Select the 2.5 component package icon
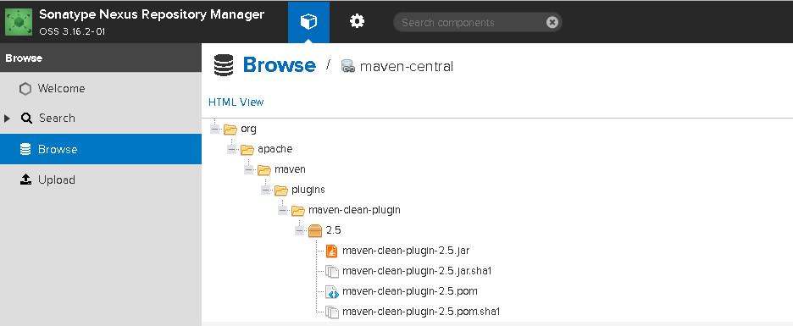Screen dimensions: 793x326 (315, 230)
